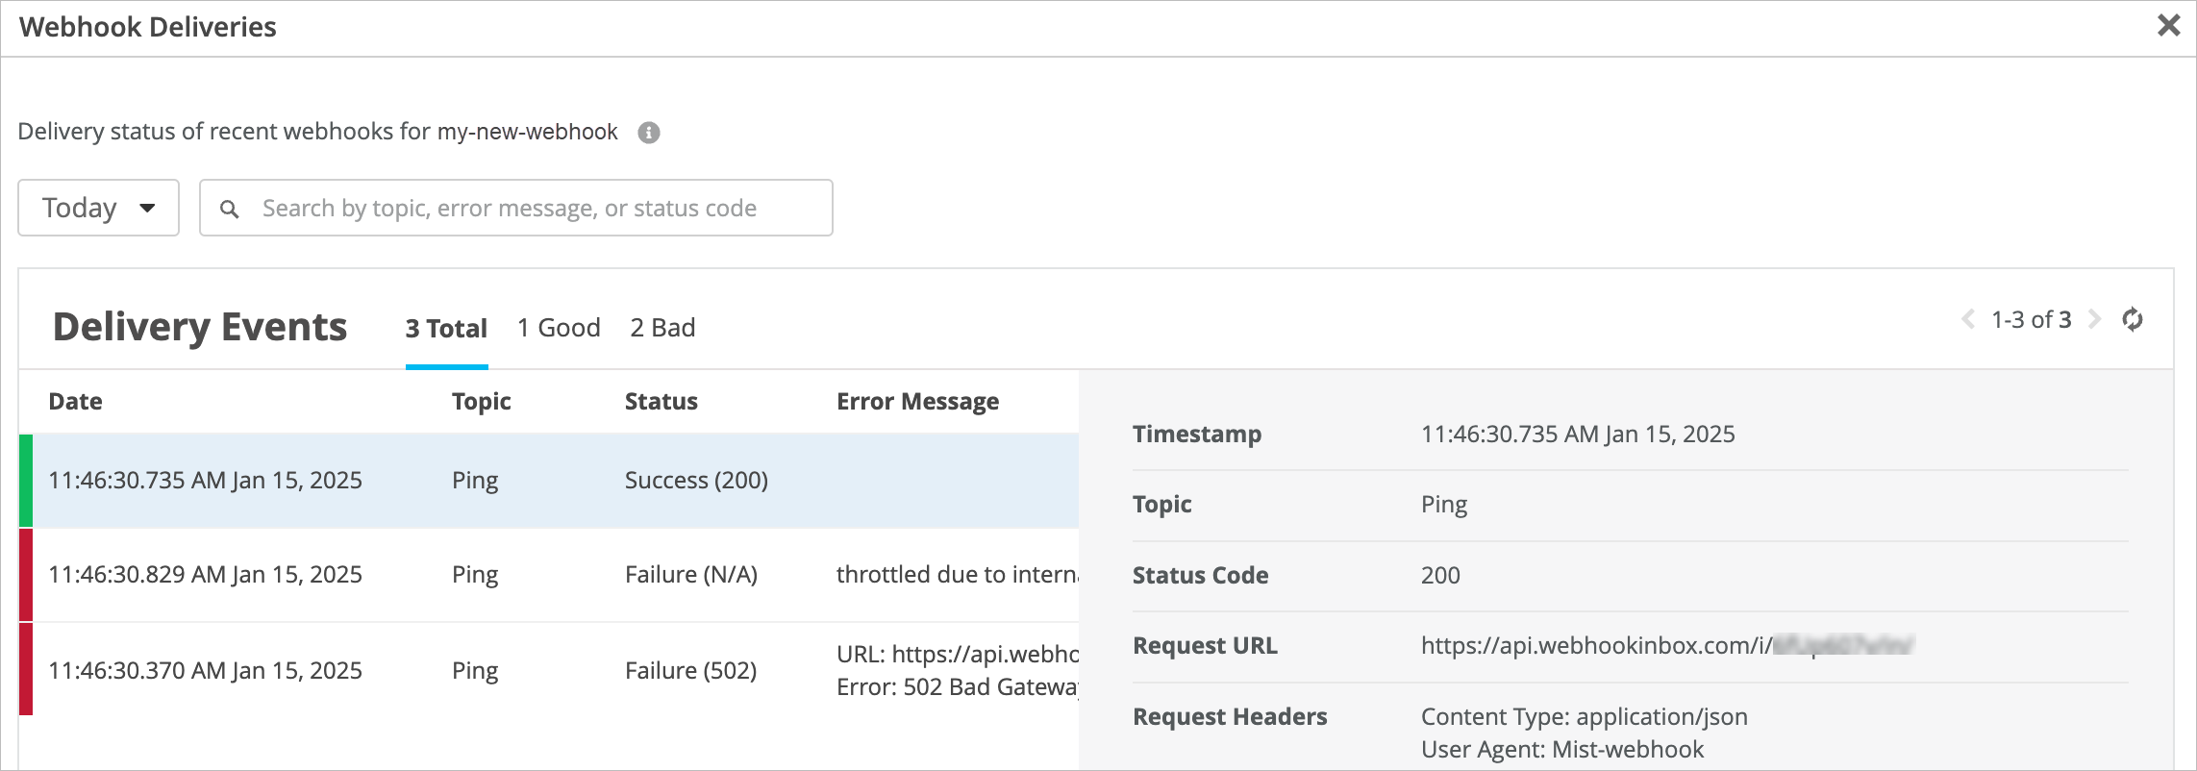This screenshot has width=2197, height=771.
Task: Click the info icon next to my-new-webhook
Action: [x=649, y=133]
